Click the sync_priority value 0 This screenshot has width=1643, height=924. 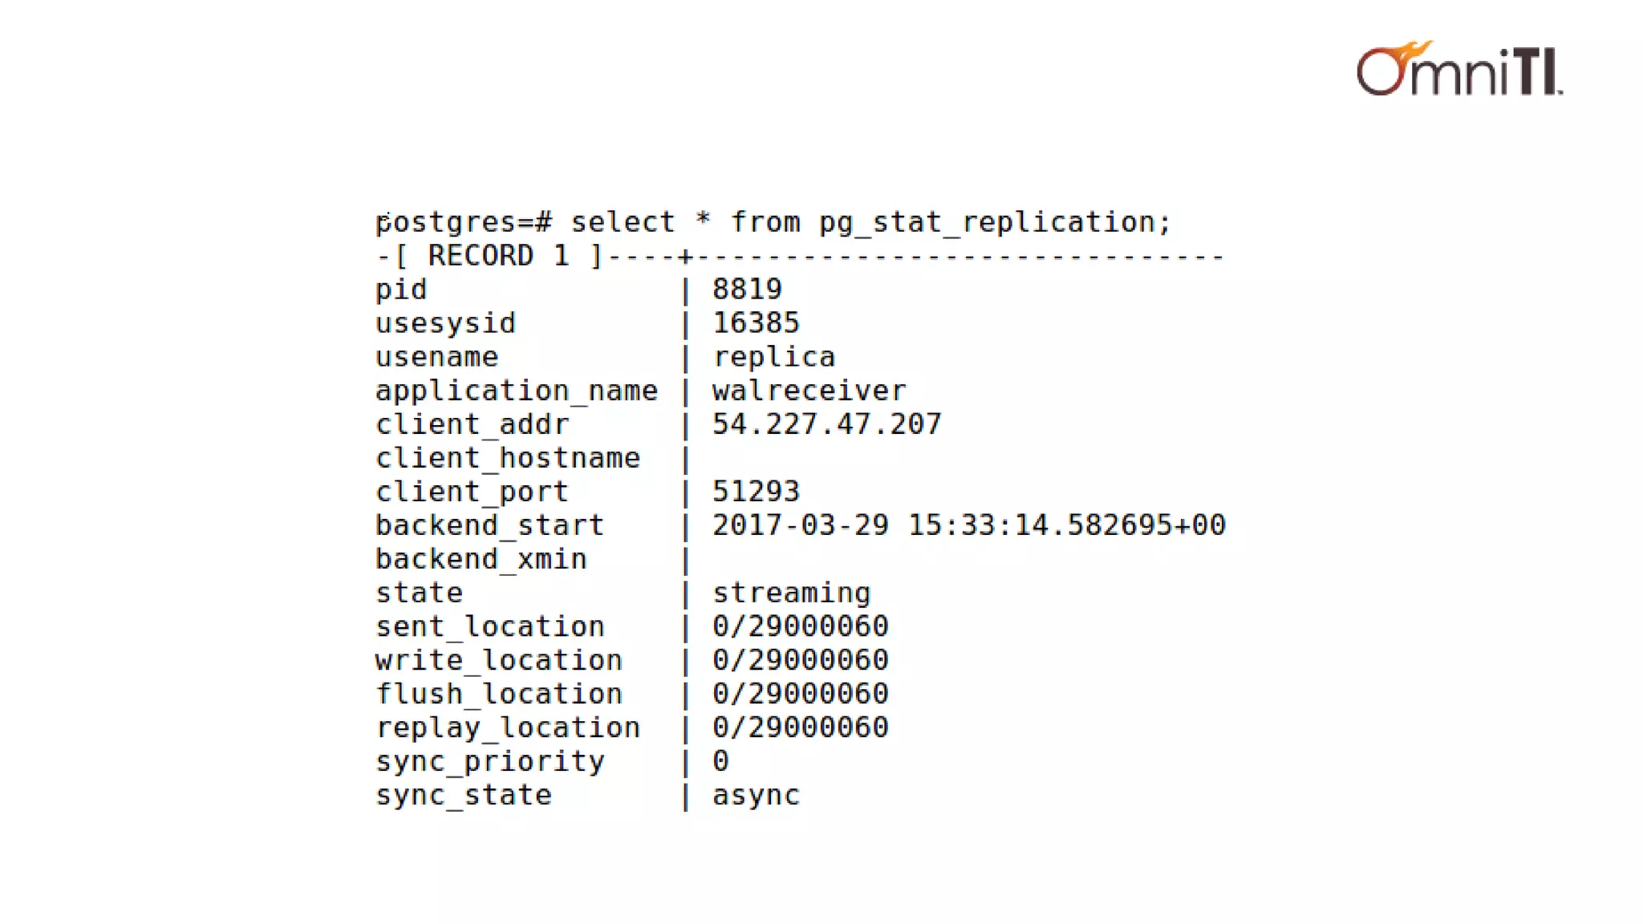click(720, 760)
